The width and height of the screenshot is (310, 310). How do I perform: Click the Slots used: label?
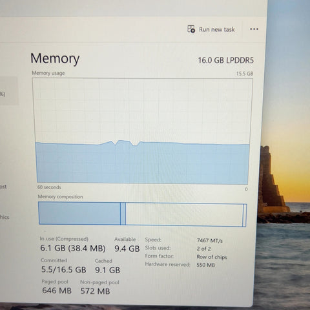pyautogui.click(x=158, y=248)
